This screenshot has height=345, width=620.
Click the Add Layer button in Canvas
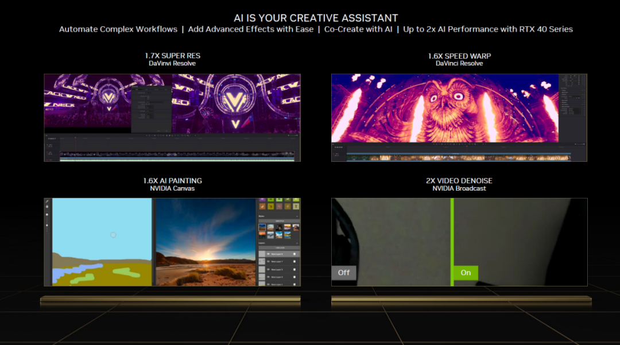coord(280,248)
